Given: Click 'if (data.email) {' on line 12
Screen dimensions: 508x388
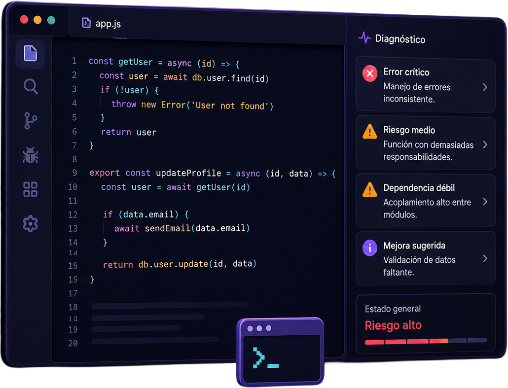Looking at the screenshot, I should coord(146,214).
